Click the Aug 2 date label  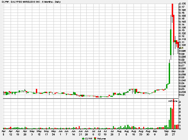[119, 133]
